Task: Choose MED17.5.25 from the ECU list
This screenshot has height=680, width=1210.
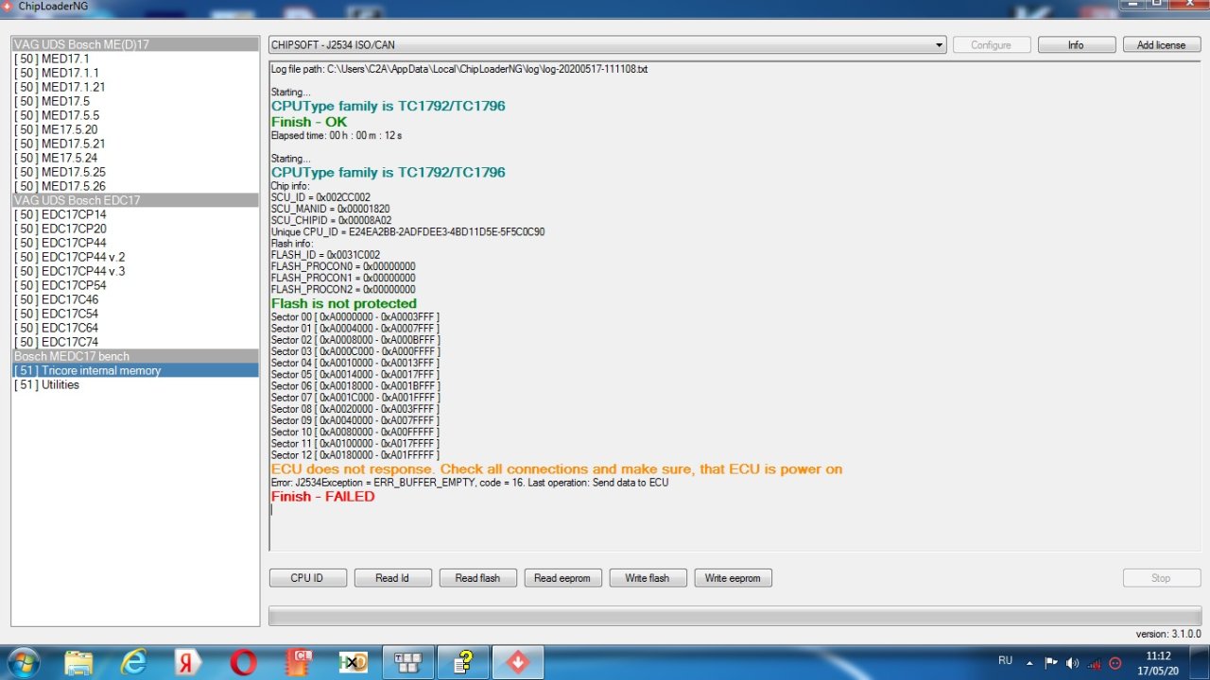Action: pyautogui.click(x=73, y=172)
